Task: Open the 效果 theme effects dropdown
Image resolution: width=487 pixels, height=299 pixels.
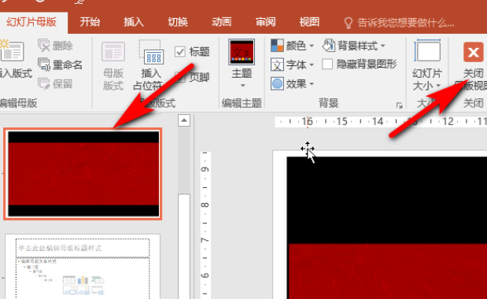Action: [292, 84]
